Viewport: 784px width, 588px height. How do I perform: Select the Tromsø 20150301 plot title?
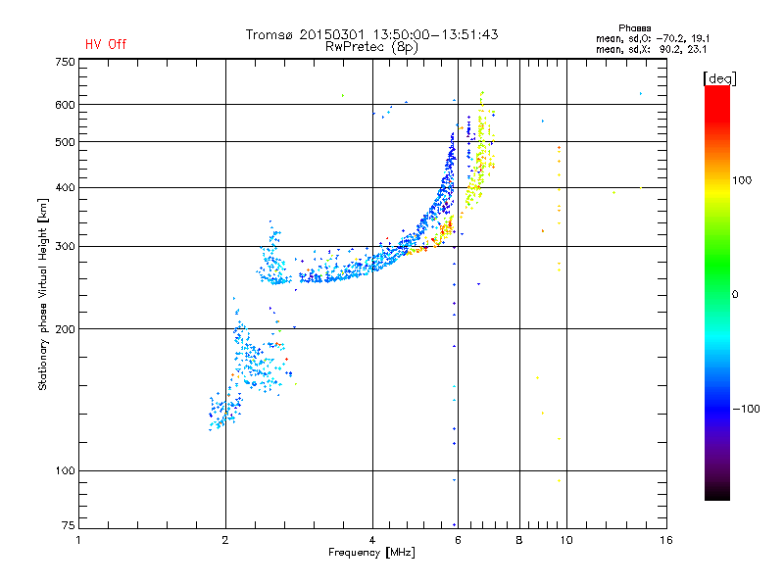coord(371,34)
